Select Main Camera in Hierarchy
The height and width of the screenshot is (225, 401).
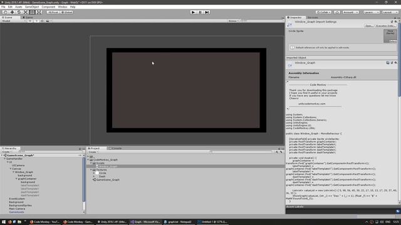(17, 209)
